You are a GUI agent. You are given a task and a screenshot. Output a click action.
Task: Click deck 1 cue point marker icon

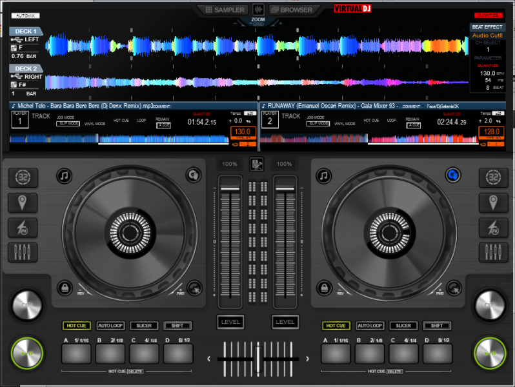[23, 203]
